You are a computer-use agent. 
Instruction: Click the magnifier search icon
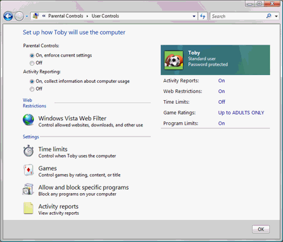point(269,16)
